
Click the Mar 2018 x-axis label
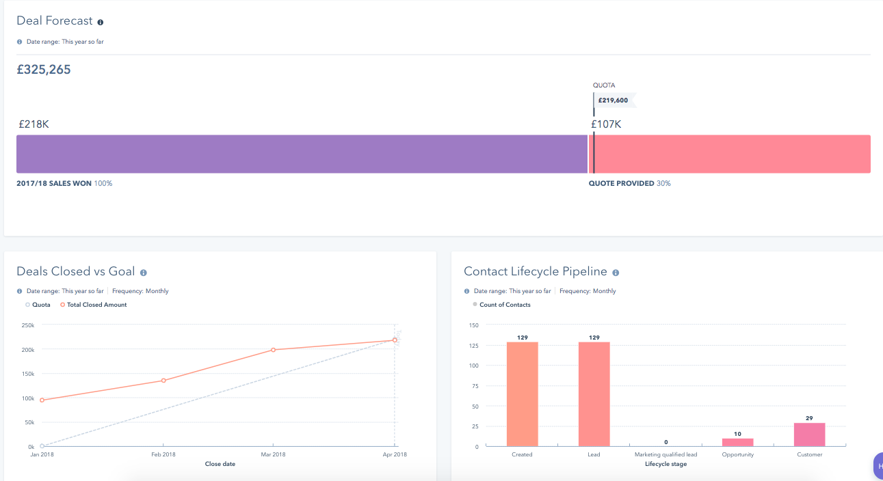tap(273, 454)
